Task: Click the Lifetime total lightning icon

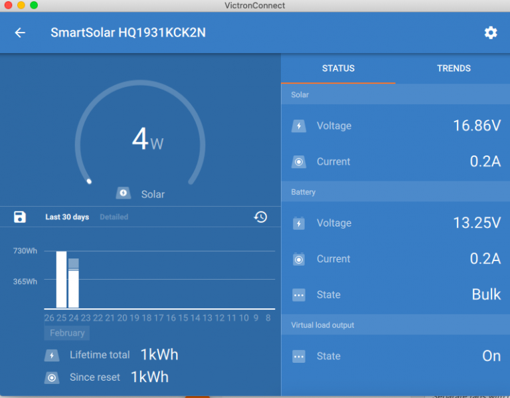Action: [x=52, y=355]
